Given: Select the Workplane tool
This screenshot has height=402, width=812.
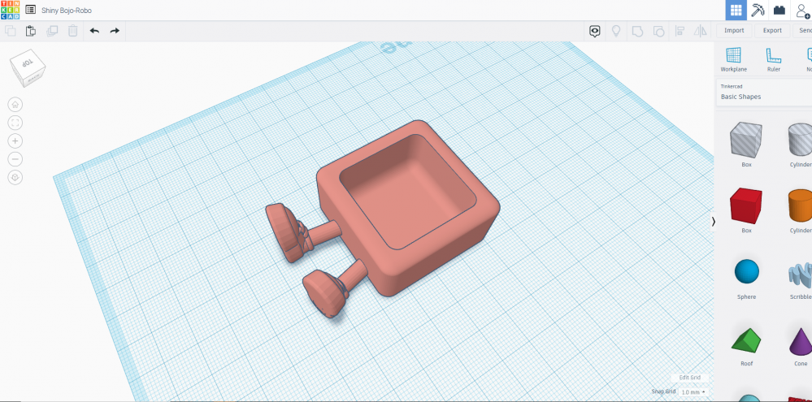Looking at the screenshot, I should (x=733, y=59).
